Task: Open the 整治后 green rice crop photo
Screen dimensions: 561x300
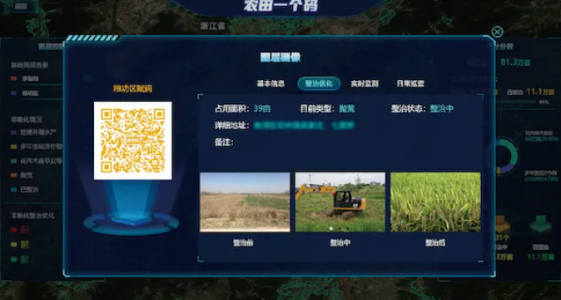Action: 435,202
